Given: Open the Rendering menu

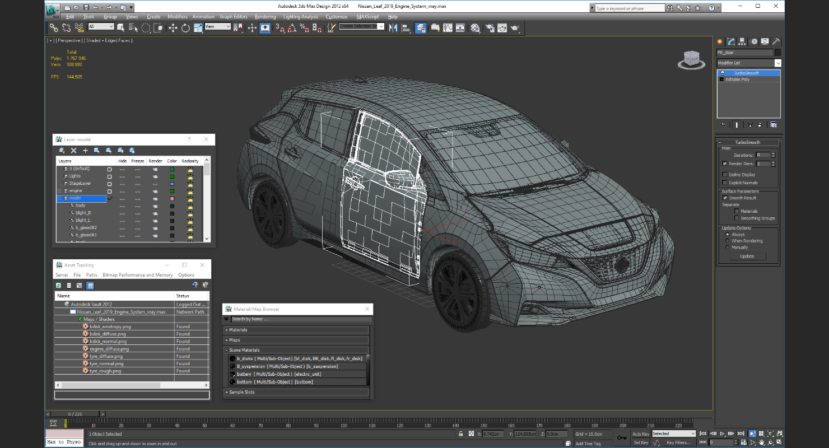Looking at the screenshot, I should click(x=265, y=17).
